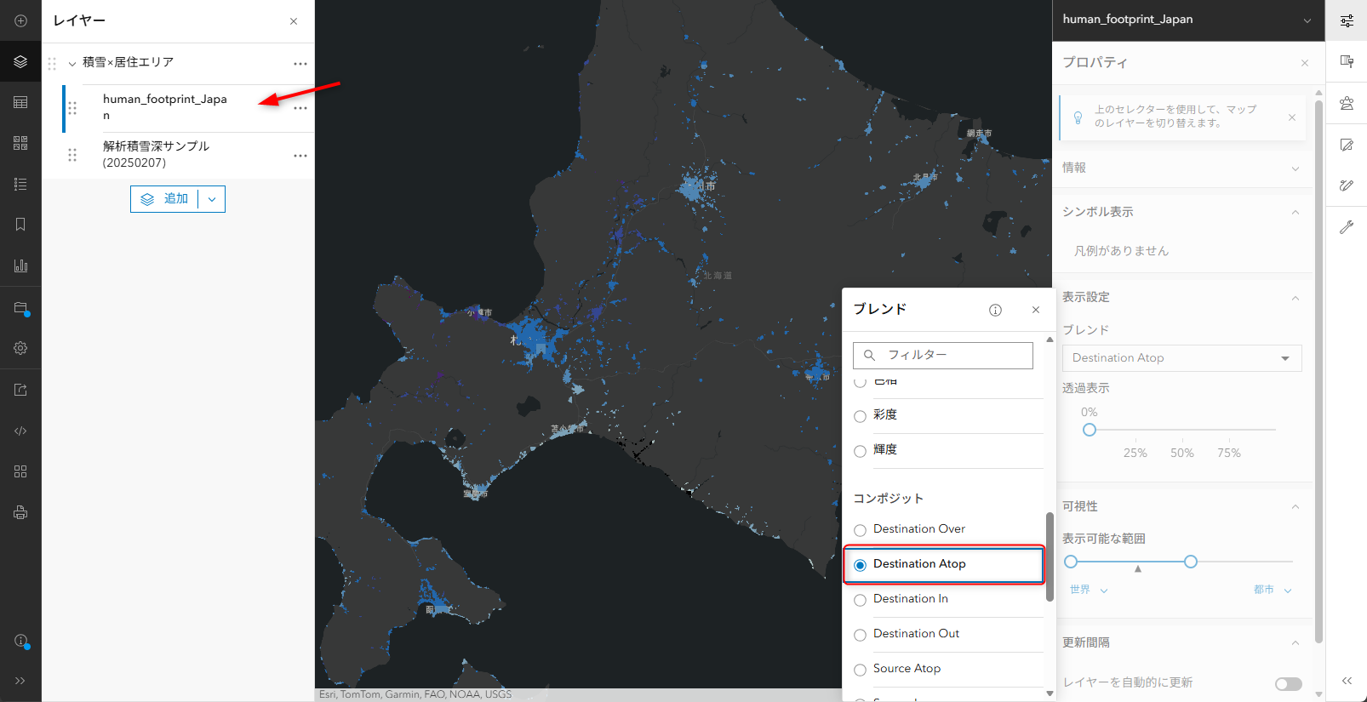This screenshot has width=1367, height=702.
Task: Open the Destination Atop blend dropdown
Action: click(1181, 358)
